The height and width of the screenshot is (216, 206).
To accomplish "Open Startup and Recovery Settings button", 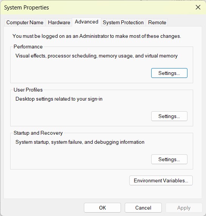I will tap(169, 159).
